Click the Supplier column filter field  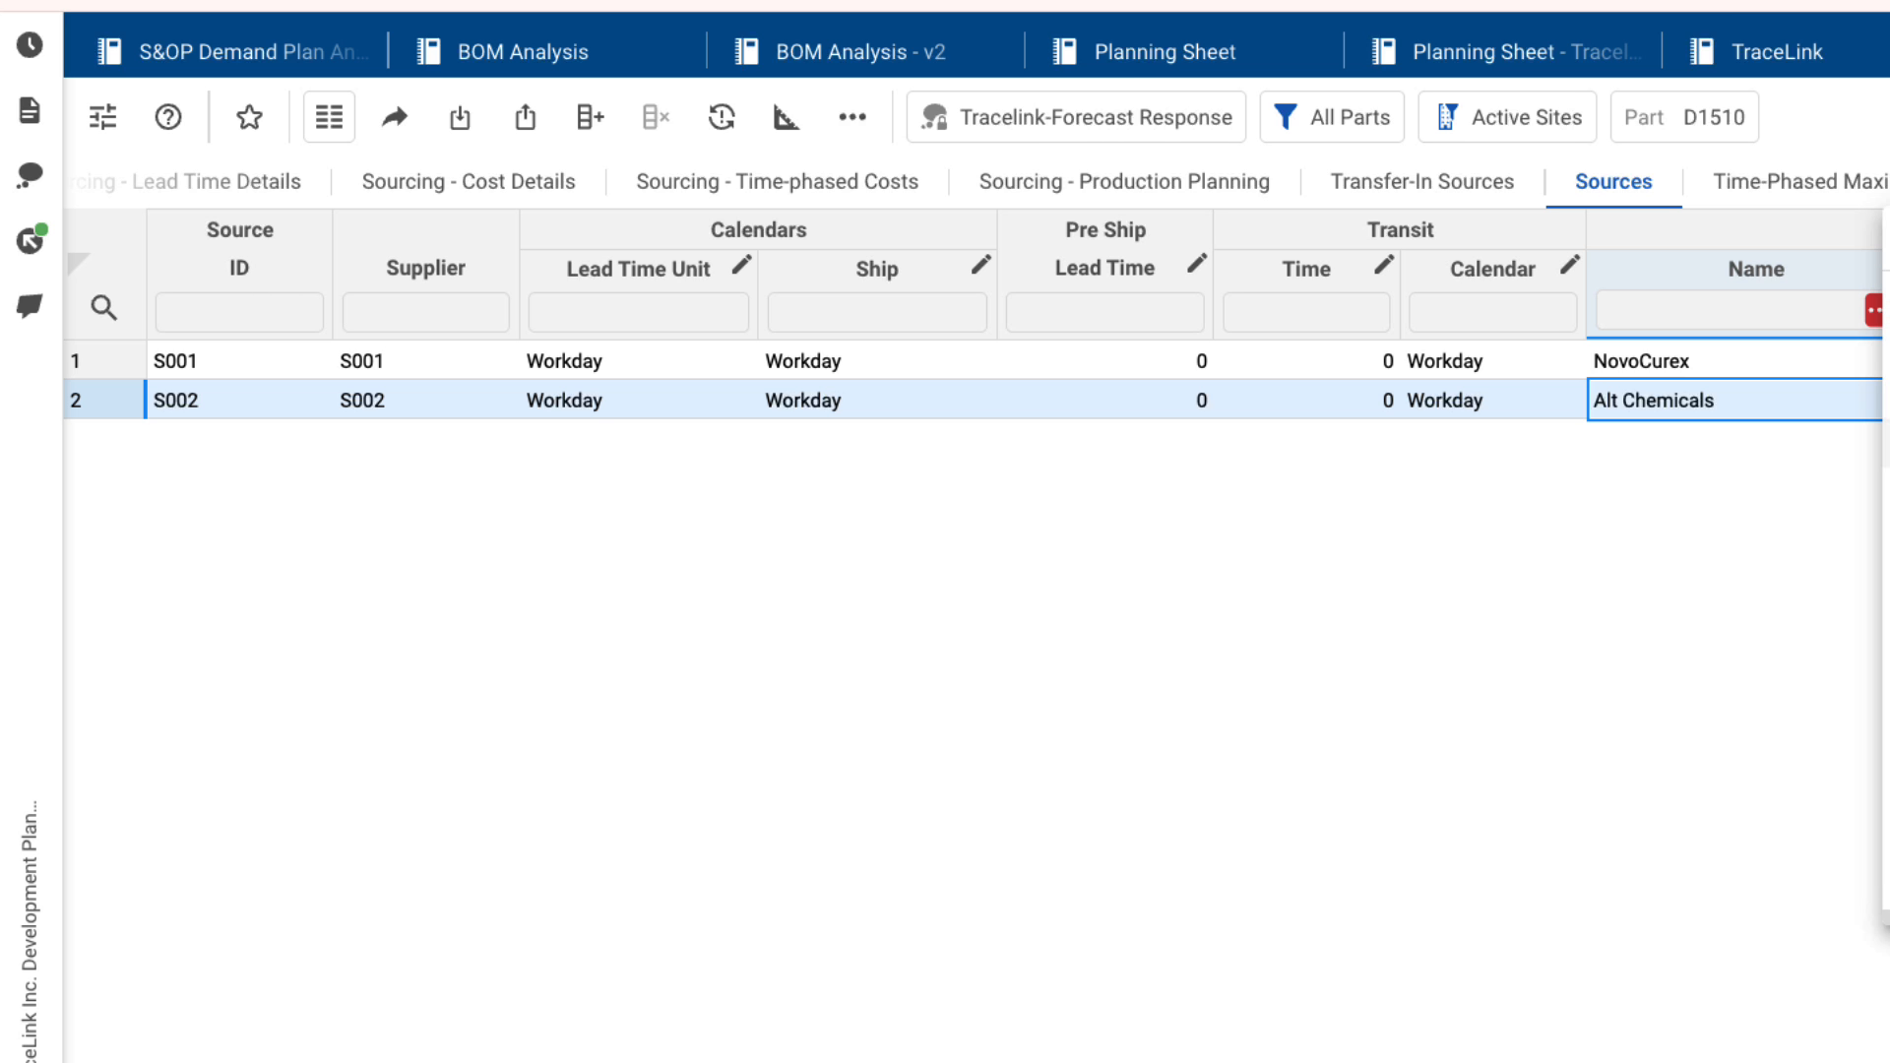[x=425, y=312]
